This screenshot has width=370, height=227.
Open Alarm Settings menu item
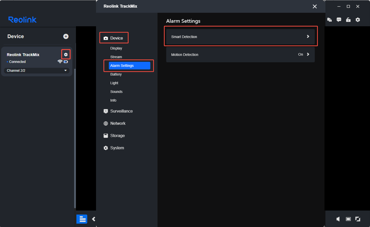click(x=129, y=66)
